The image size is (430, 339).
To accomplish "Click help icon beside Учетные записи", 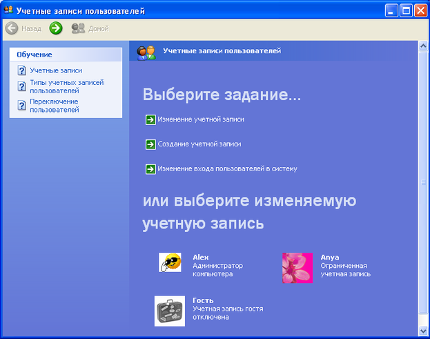I will (21, 70).
